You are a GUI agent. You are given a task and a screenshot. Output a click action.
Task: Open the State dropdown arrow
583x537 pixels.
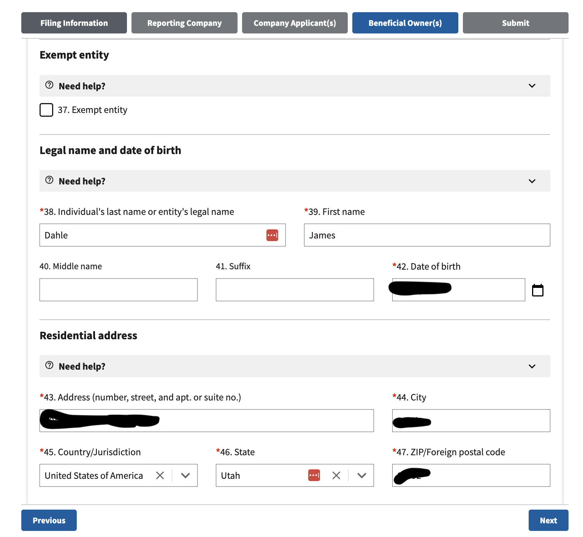tap(362, 475)
